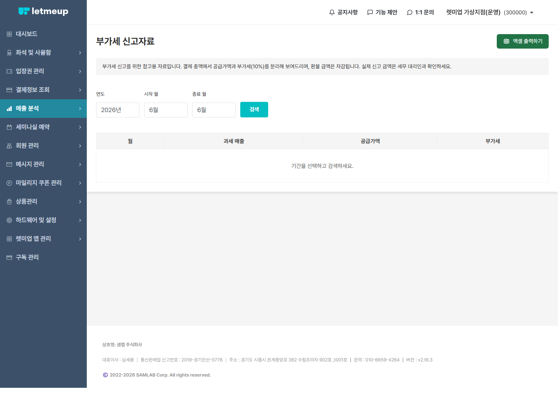Viewport: 558px width, 394px height.
Task: Click the 상호명: 샘랩 주식회사 footer text
Action: click(122, 345)
